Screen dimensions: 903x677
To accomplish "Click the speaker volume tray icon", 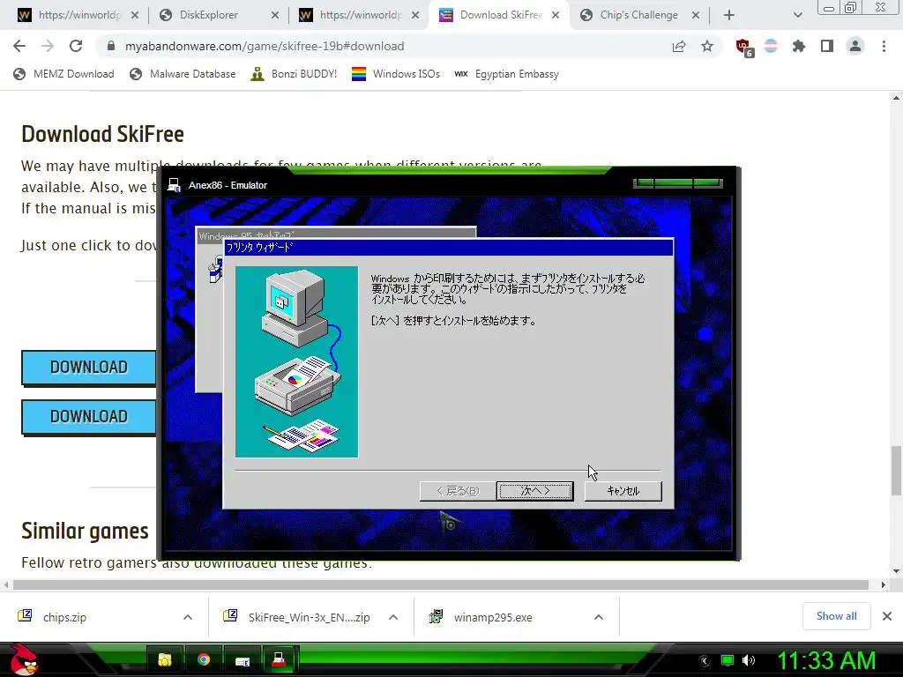I will [749, 660].
